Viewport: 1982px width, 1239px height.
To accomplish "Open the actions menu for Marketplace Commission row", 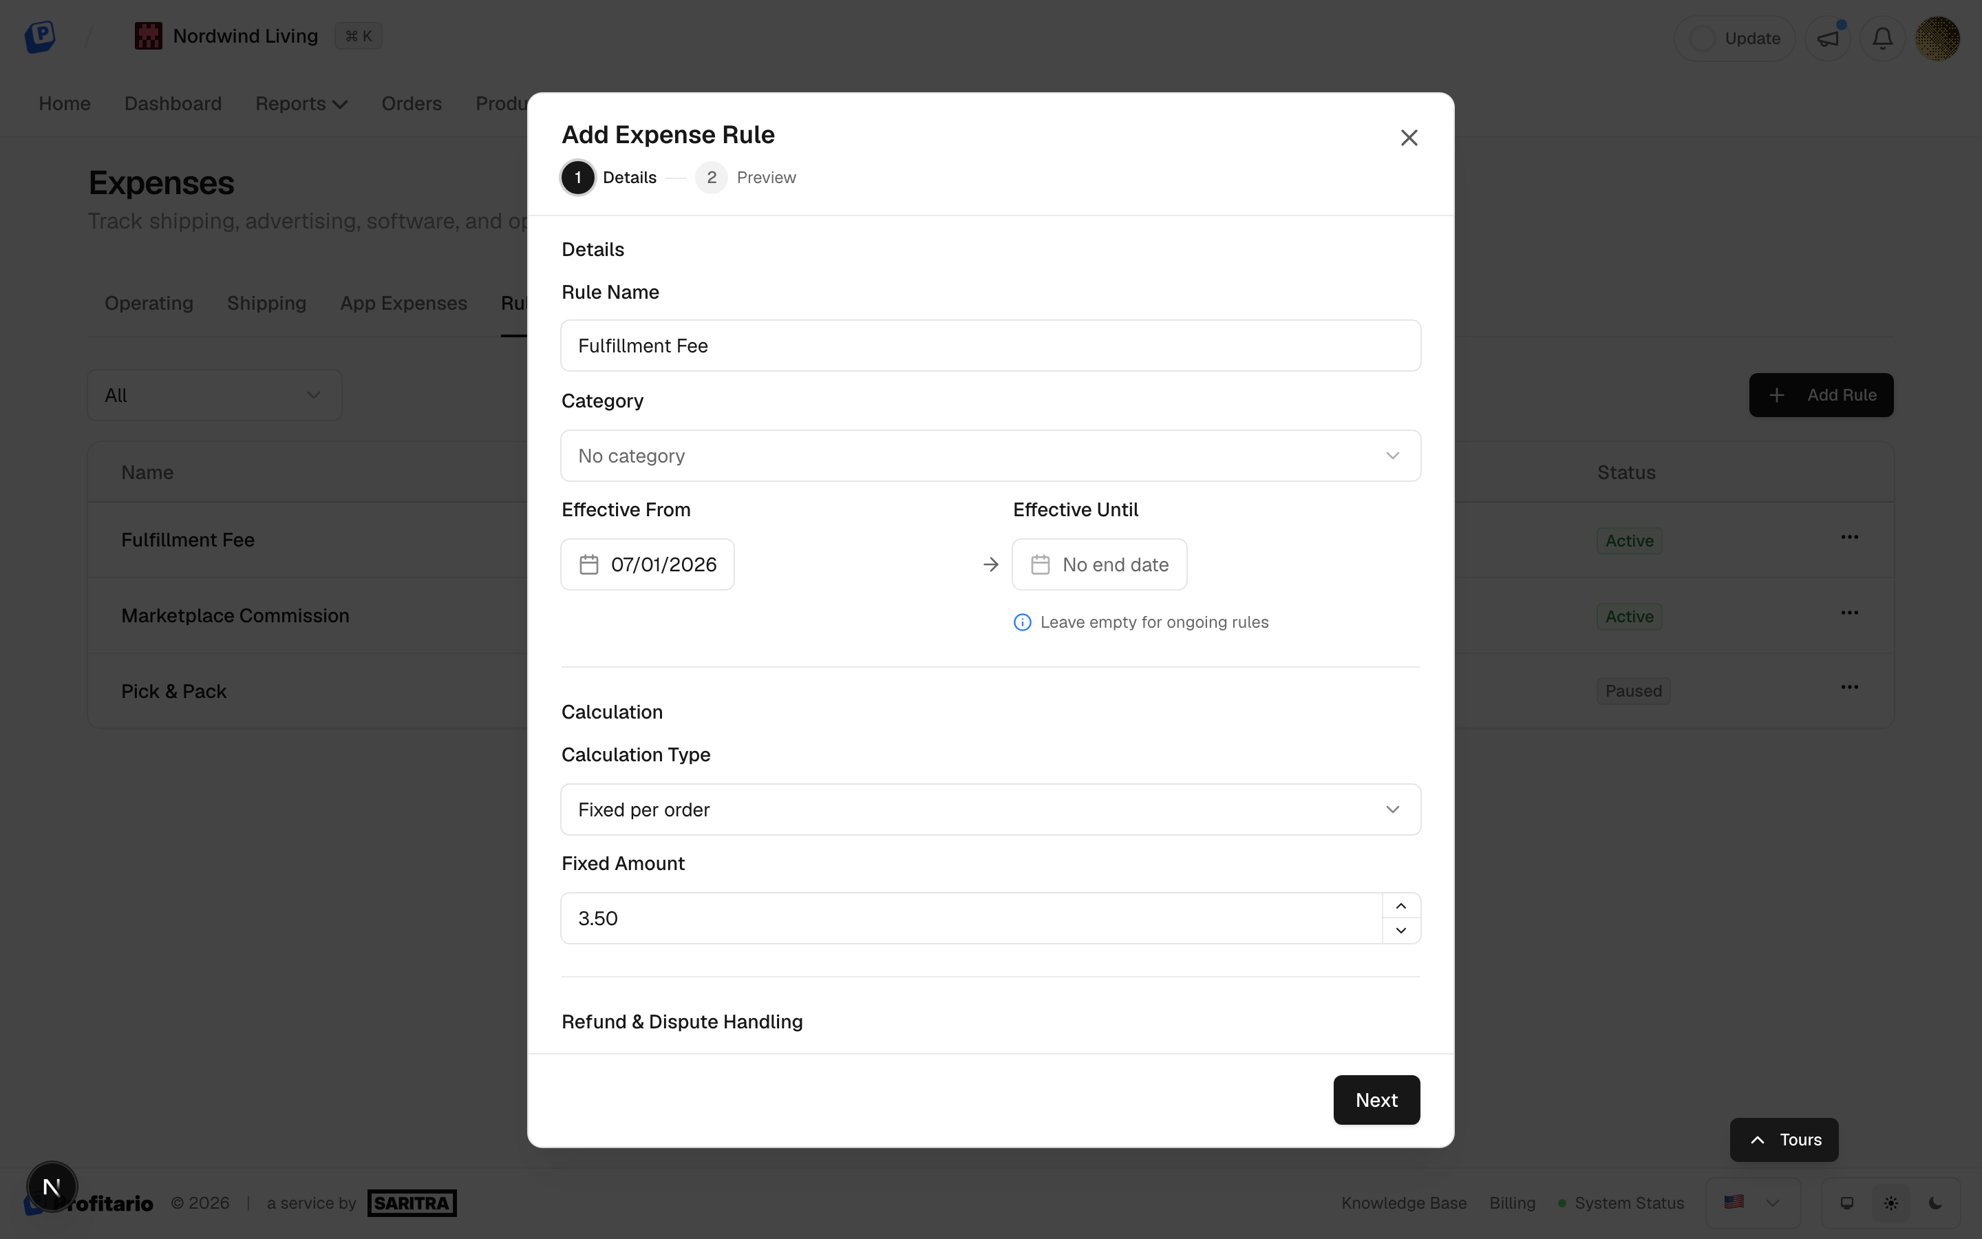I will tap(1849, 613).
